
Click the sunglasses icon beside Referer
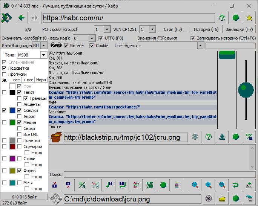[x=56, y=45]
